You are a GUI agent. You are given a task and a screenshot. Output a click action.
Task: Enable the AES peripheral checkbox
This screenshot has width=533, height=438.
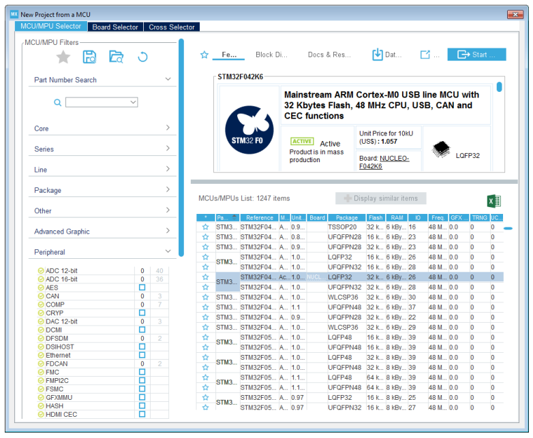142,287
